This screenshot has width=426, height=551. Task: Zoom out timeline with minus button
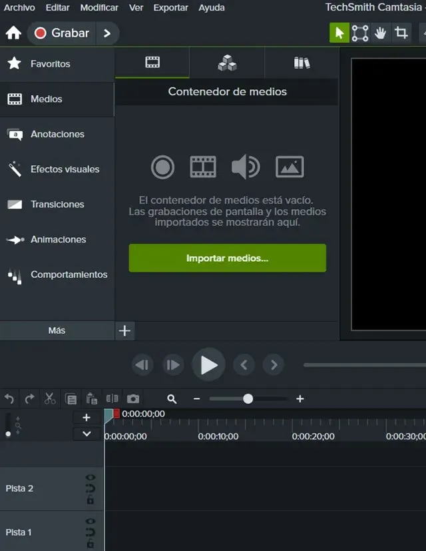click(x=196, y=399)
